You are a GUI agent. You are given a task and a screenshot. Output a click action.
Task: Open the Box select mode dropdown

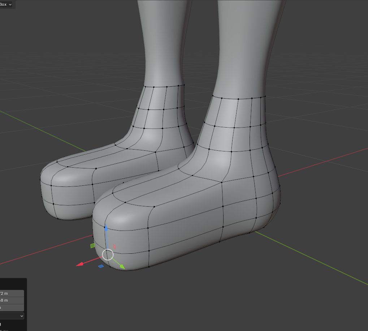(x=6, y=4)
